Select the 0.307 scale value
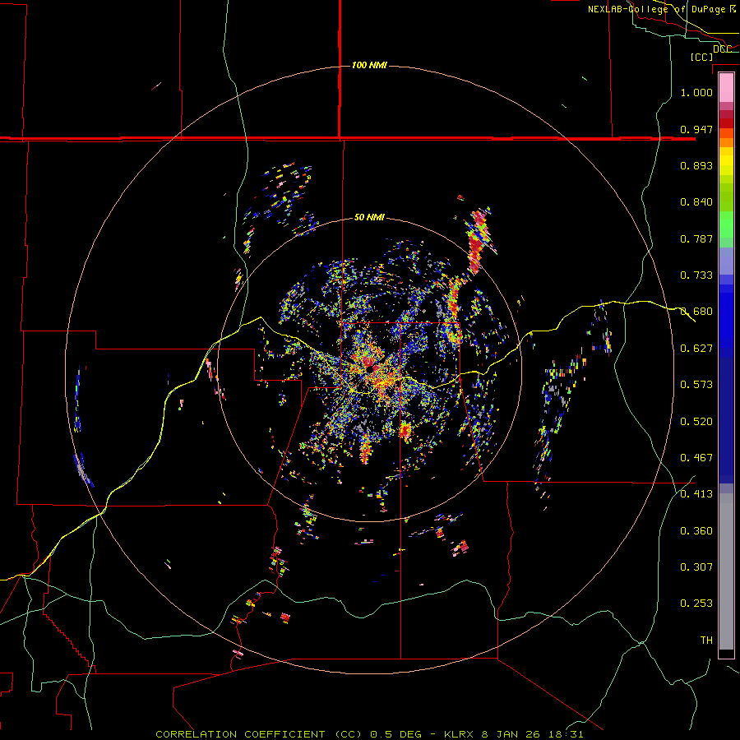740x740 pixels. point(696,567)
